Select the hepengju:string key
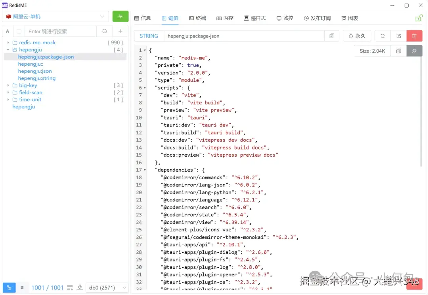 pyautogui.click(x=37, y=78)
